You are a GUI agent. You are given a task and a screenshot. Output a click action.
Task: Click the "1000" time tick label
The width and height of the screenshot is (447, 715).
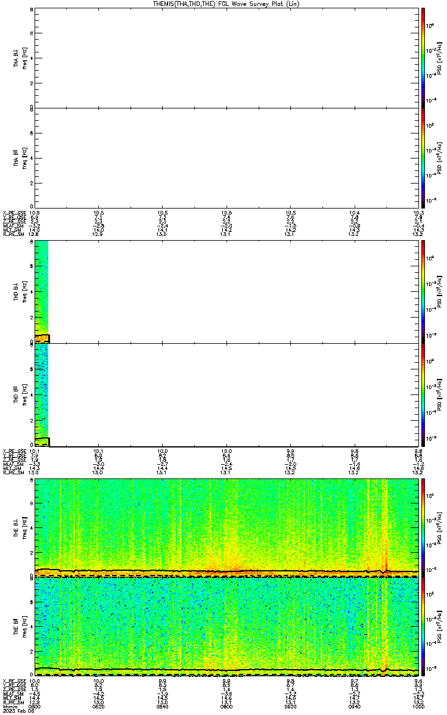pyautogui.click(x=418, y=707)
